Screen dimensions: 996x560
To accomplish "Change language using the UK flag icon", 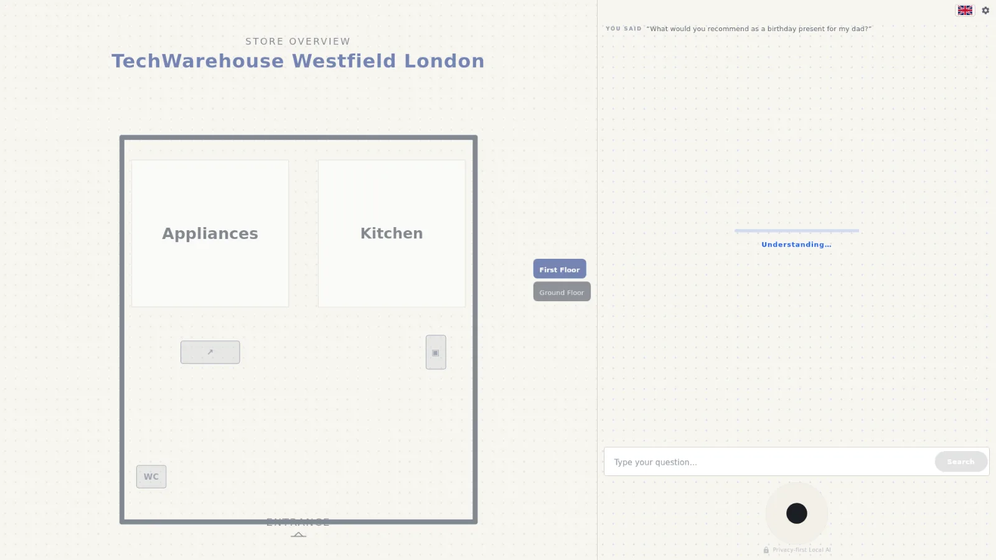I will point(965,11).
